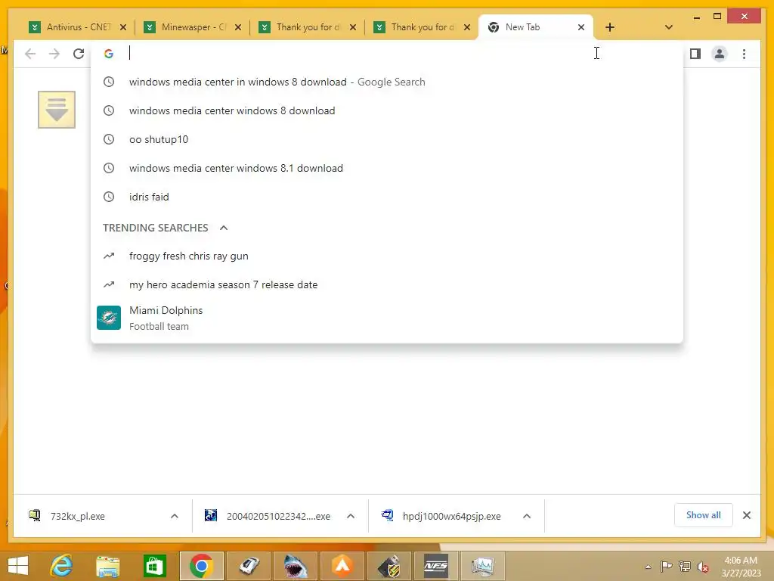Click the Chrome taskbar icon

coord(201,566)
